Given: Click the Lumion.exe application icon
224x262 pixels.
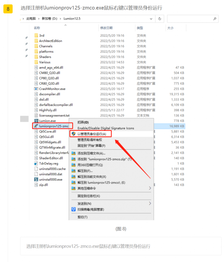Looking at the screenshot, I should coord(36,121).
